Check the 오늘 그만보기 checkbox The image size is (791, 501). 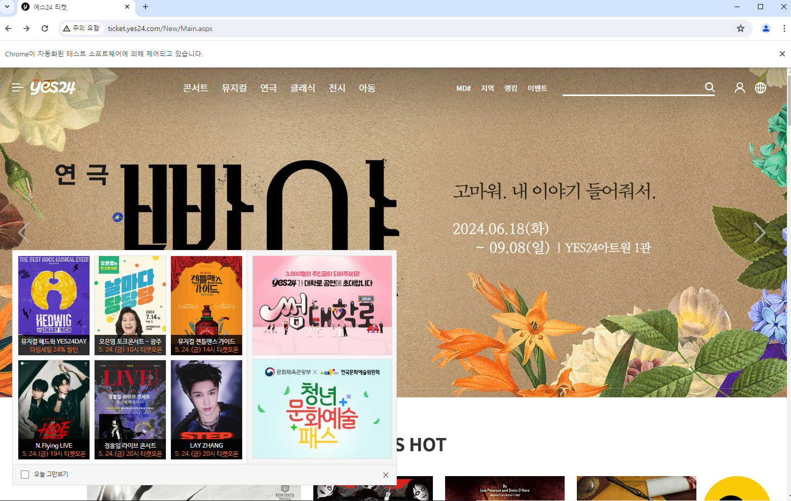coord(25,475)
